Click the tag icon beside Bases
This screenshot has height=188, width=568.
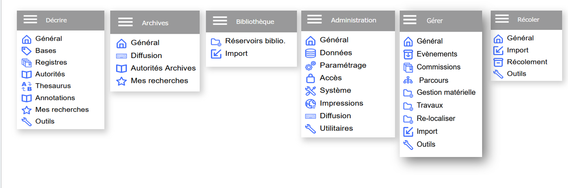[x=26, y=51]
